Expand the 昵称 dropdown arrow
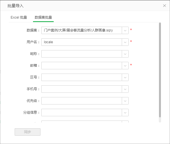Image resolution: width=170 pixels, height=144 pixels. (125, 54)
